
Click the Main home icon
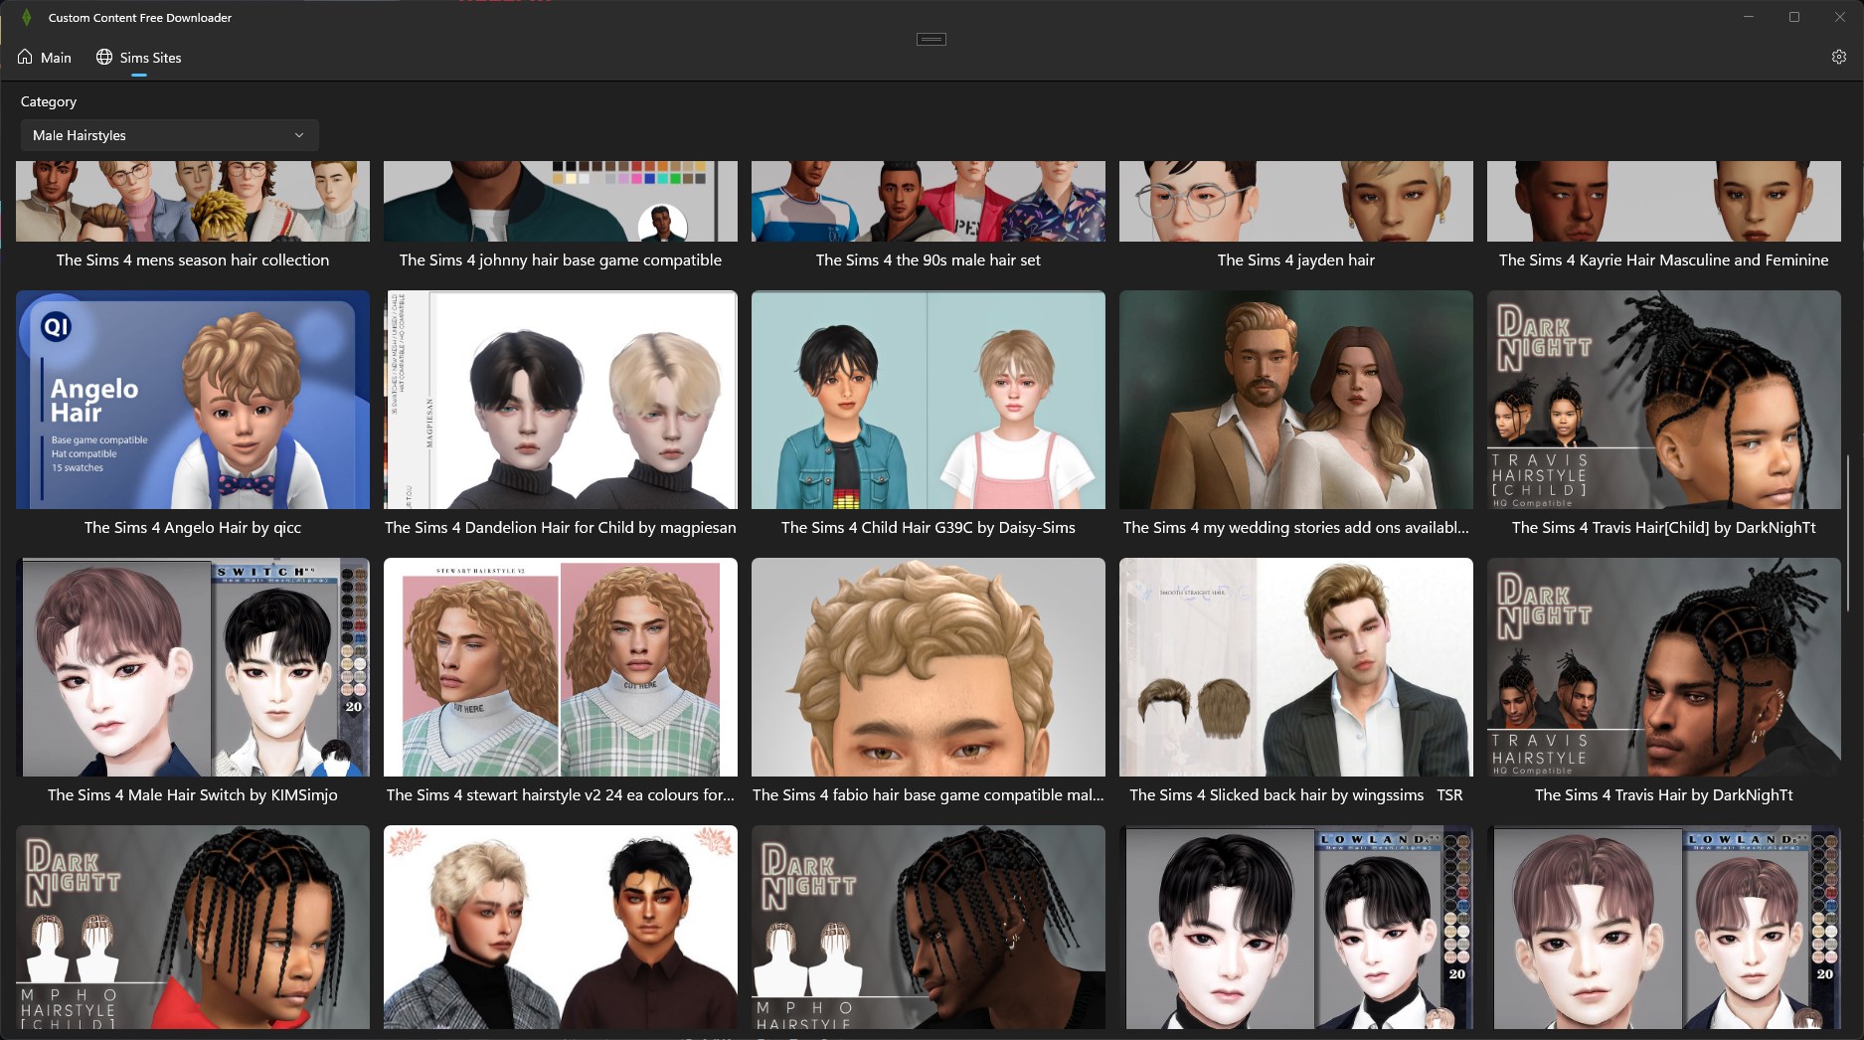[26, 57]
